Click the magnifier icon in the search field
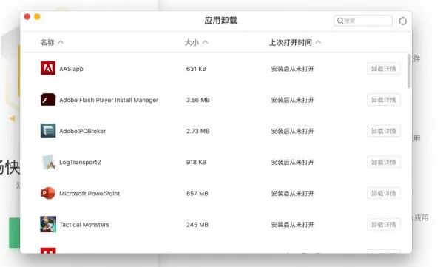Image resolution: width=443 pixels, height=267 pixels. [x=340, y=21]
